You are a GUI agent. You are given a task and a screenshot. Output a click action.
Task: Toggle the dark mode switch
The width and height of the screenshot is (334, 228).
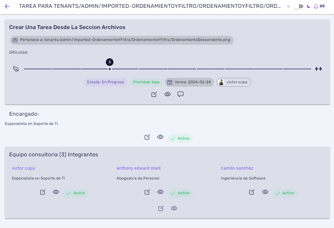pos(298,6)
